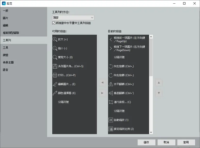
Task: Click the move-up triangle button
Action: click(159, 83)
